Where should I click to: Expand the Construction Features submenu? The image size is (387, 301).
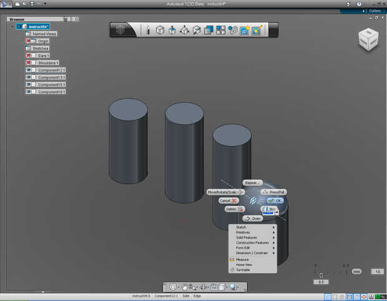click(252, 242)
